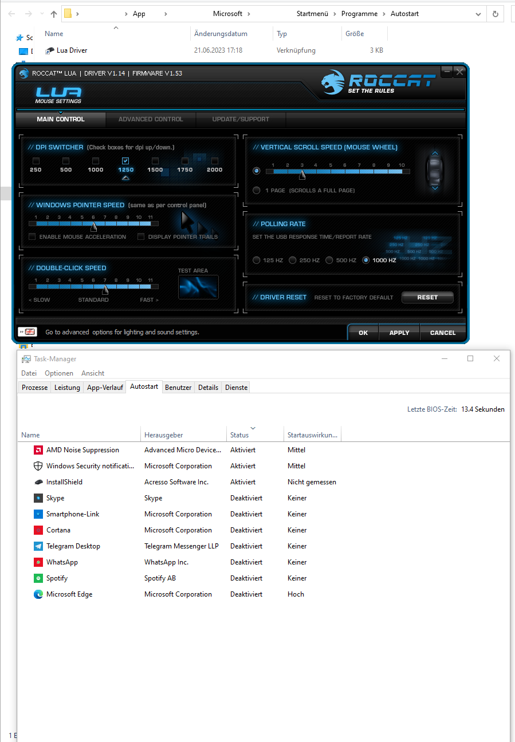
Task: Check Display Pointer Trails
Action: [141, 236]
